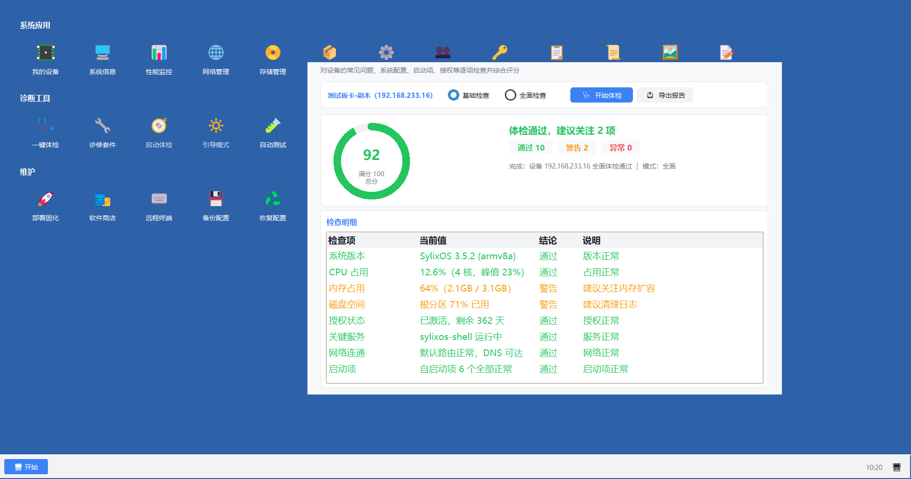
Task: Launch 远程终端 keyboard icon
Action: point(159,199)
